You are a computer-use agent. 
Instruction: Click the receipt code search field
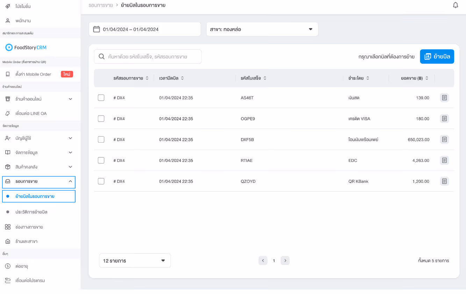pyautogui.click(x=148, y=57)
